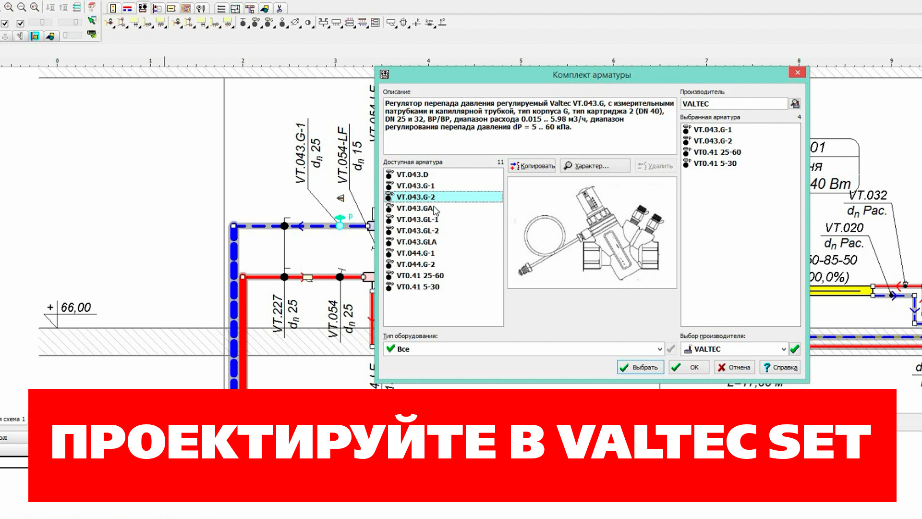Click the Копировать button

[532, 166]
